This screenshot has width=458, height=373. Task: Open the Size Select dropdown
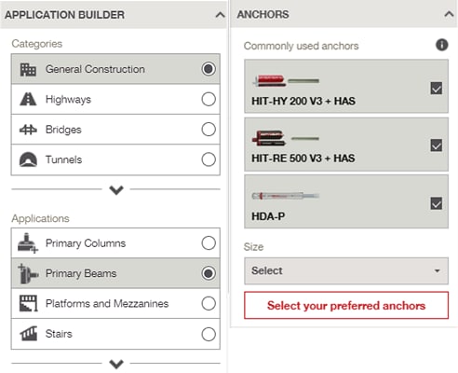[x=346, y=270]
